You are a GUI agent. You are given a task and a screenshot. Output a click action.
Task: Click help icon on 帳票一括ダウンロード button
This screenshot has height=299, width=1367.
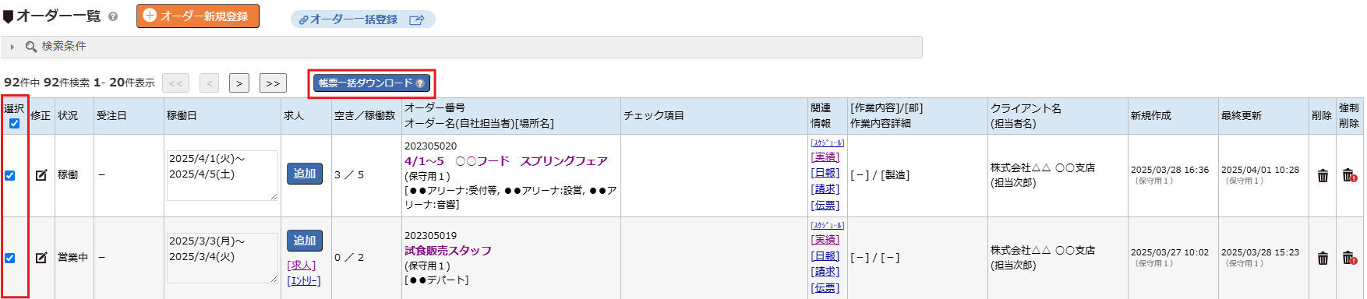(x=420, y=83)
